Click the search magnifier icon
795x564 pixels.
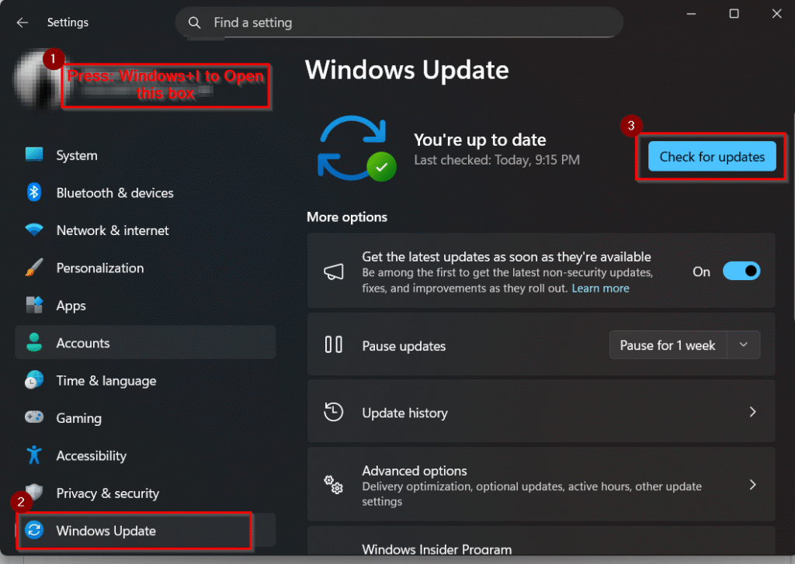[194, 22]
